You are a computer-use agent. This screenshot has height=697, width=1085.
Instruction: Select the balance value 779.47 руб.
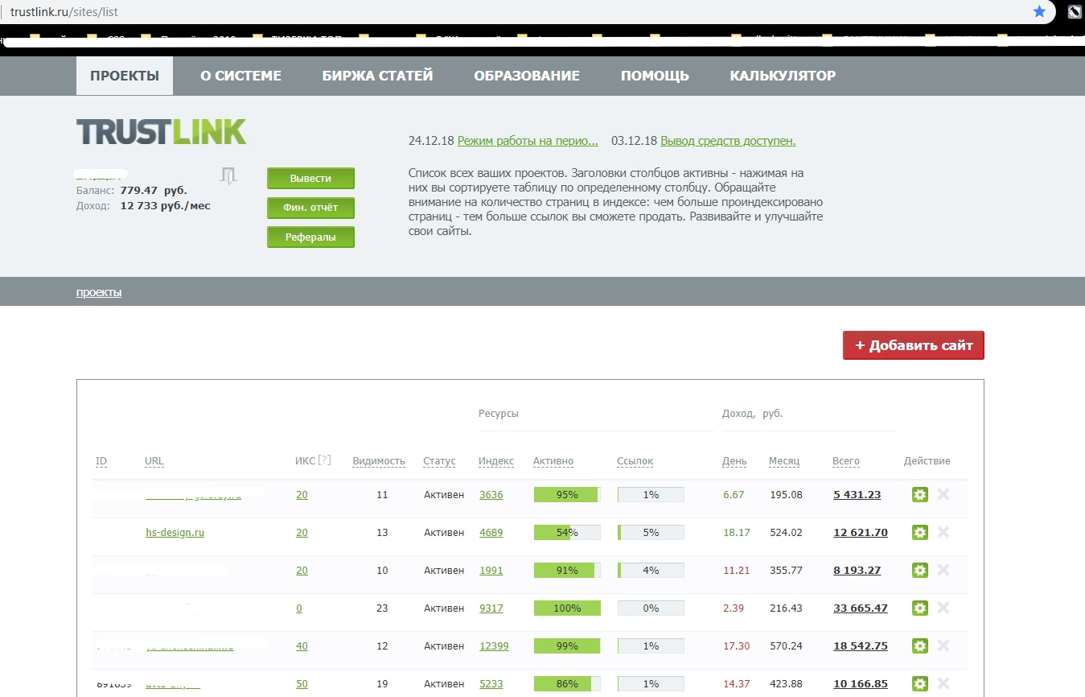(154, 191)
